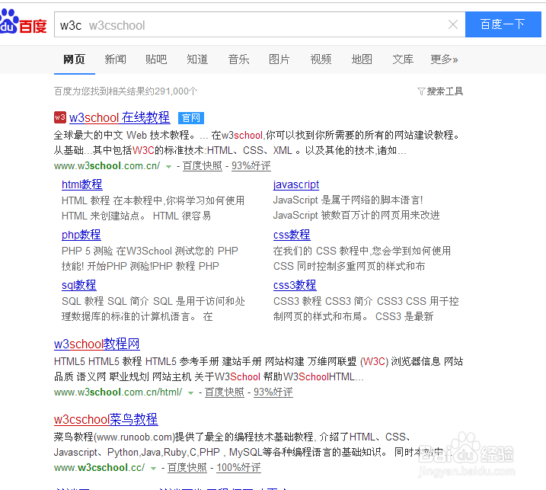
Task: Open the css教程 sublink
Action: point(292,235)
